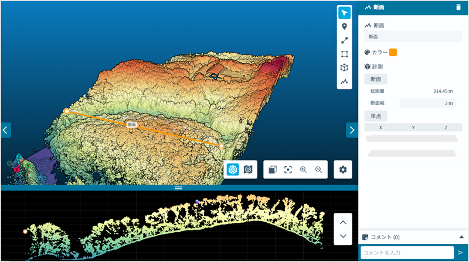Zoom in on the point cloud
Screen dimensions: 469x262
pos(303,170)
